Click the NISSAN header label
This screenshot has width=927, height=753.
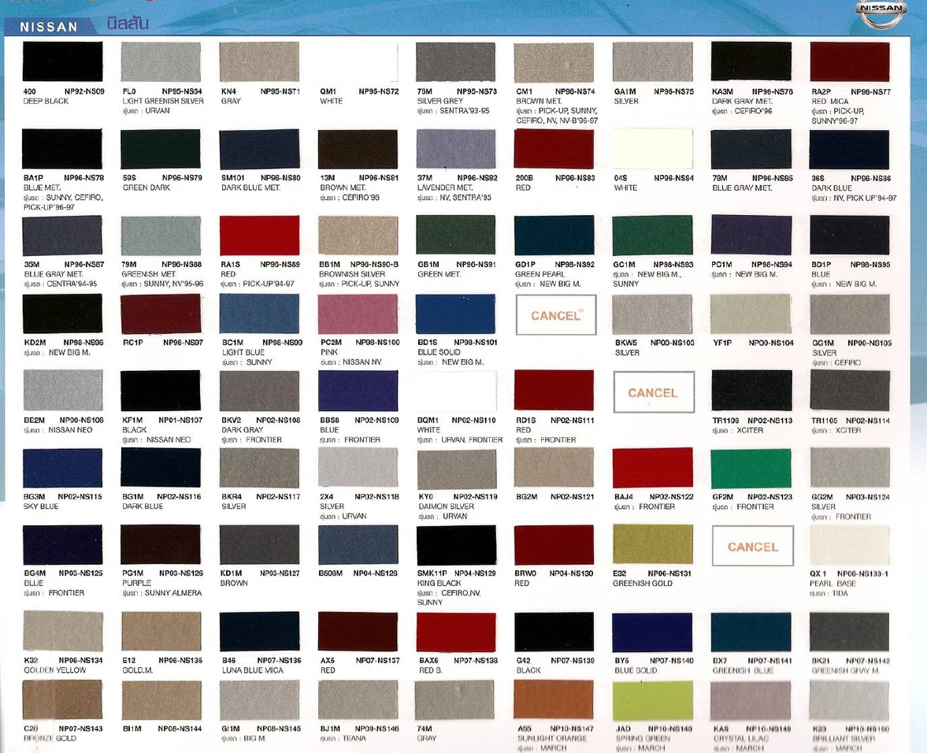click(x=49, y=27)
